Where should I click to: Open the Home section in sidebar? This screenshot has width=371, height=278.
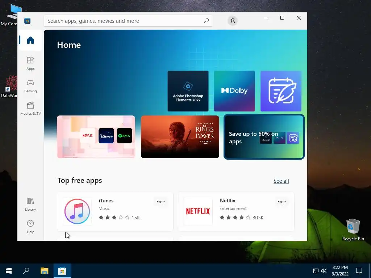(x=30, y=40)
